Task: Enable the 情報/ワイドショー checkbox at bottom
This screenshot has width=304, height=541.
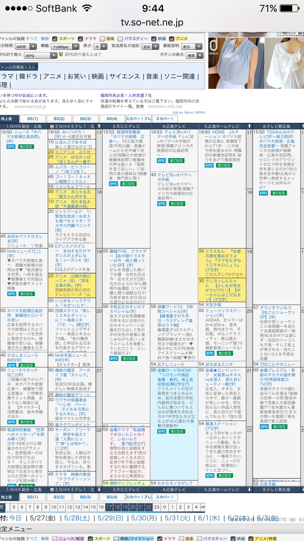Action: [116, 539]
